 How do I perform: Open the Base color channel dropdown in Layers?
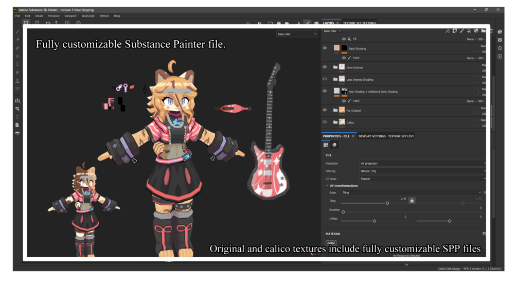click(x=332, y=31)
